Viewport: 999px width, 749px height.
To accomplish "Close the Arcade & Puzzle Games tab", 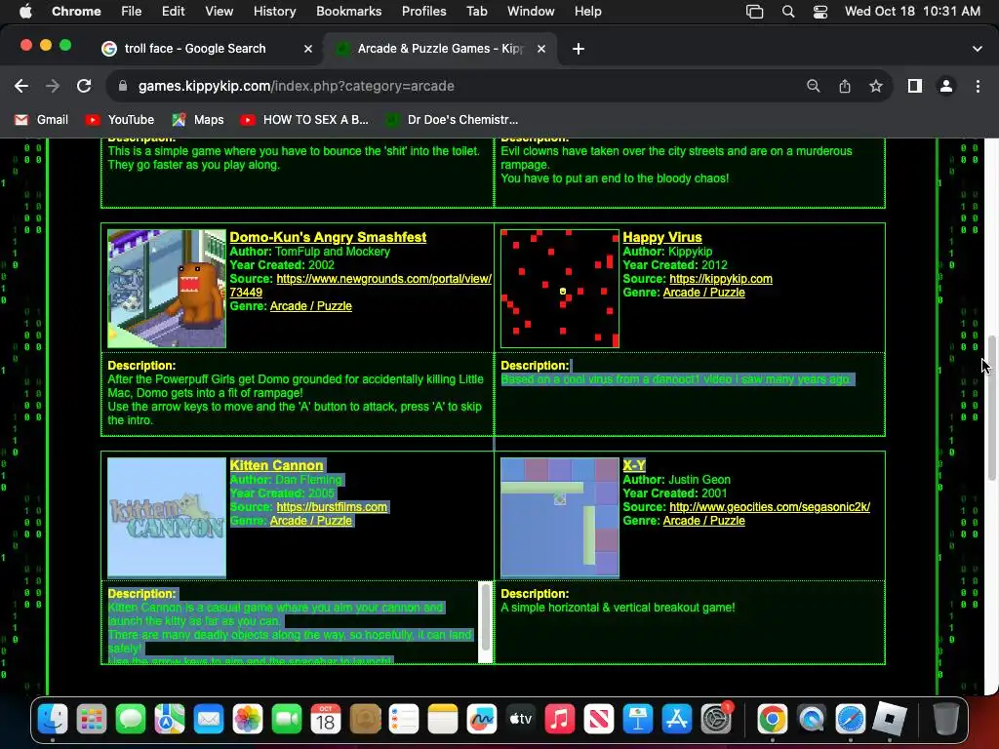I will click(x=541, y=49).
